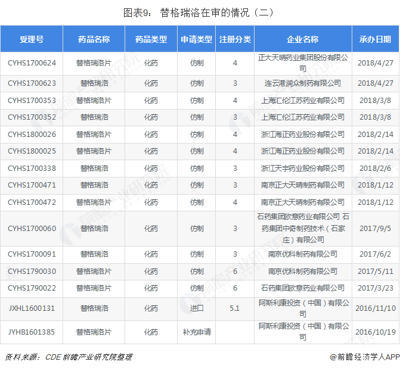Click 仿制 in CYHS1700060 row
The image size is (400, 368).
point(197,228)
